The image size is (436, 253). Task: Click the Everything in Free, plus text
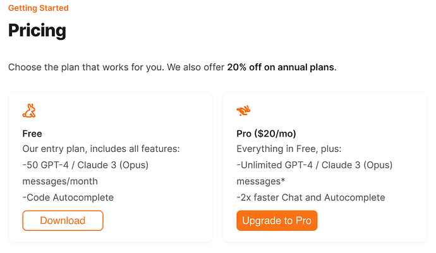(x=289, y=149)
